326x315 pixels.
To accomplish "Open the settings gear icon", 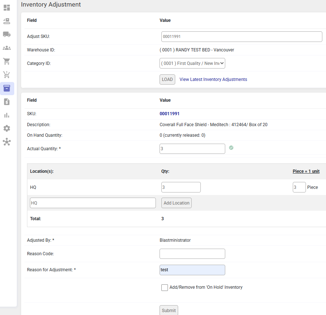I will click(x=7, y=128).
